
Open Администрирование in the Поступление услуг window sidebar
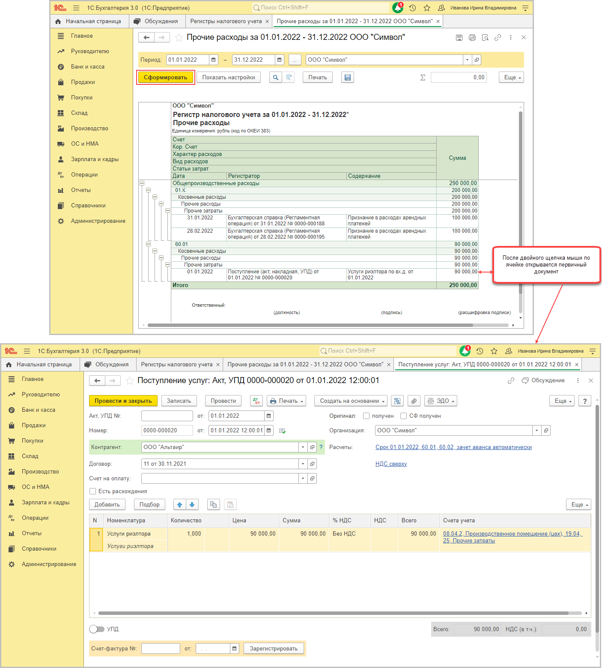click(49, 564)
